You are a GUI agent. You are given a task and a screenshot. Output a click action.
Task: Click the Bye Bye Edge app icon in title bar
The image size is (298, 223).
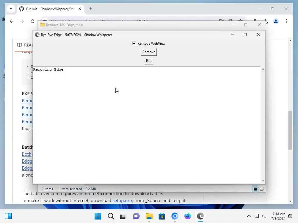click(37, 35)
